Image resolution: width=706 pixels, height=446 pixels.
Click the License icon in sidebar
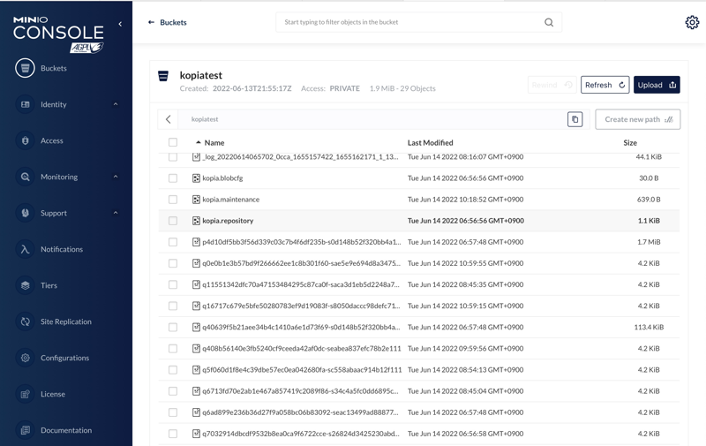click(x=25, y=394)
